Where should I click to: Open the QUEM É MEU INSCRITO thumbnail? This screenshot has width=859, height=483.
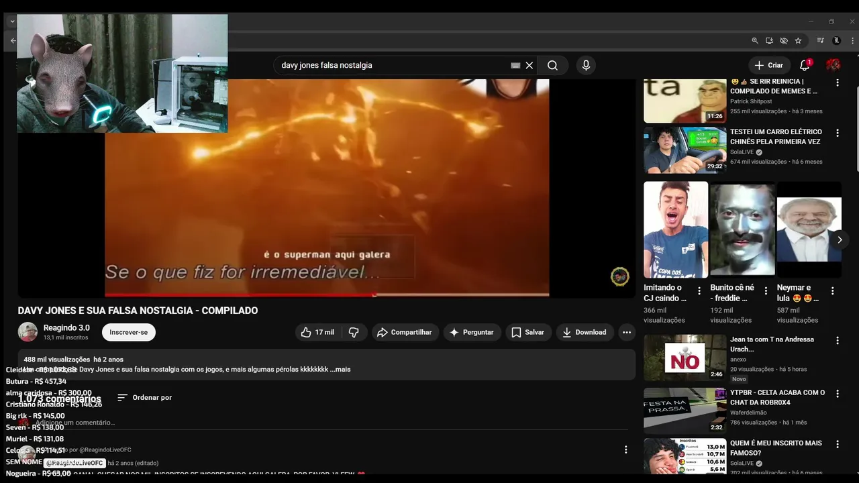pos(685,457)
